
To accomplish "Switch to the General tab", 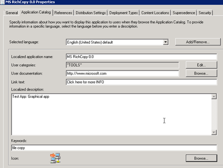I will click(x=12, y=13).
